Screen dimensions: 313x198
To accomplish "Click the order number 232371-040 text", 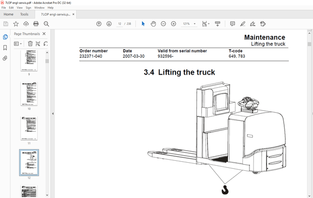I will point(91,56).
